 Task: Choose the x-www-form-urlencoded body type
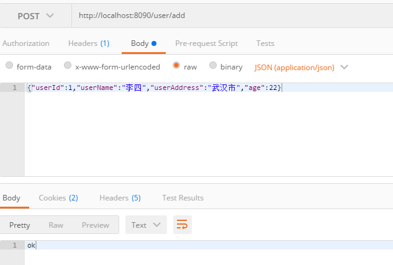[68, 65]
